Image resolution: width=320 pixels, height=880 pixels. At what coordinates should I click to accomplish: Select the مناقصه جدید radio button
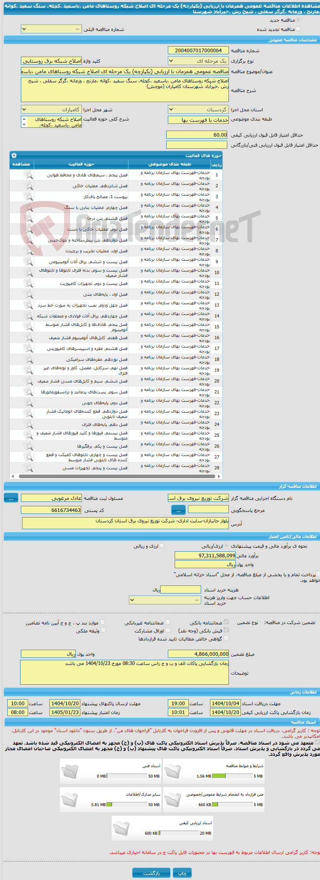[298, 20]
